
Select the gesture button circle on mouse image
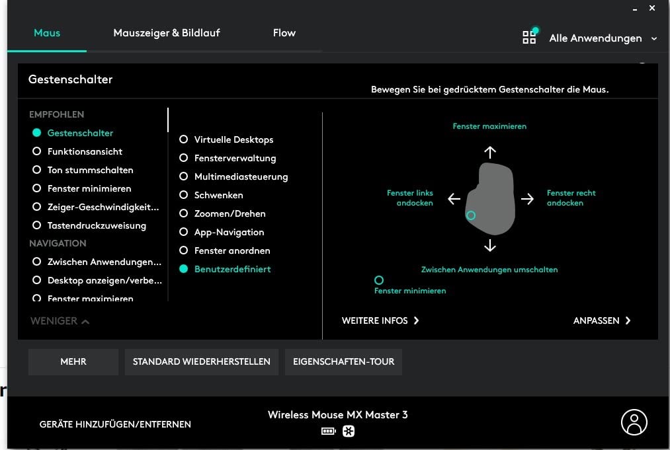click(470, 215)
